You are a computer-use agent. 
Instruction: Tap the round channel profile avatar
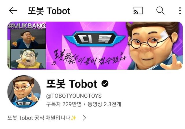(x=24, y=92)
